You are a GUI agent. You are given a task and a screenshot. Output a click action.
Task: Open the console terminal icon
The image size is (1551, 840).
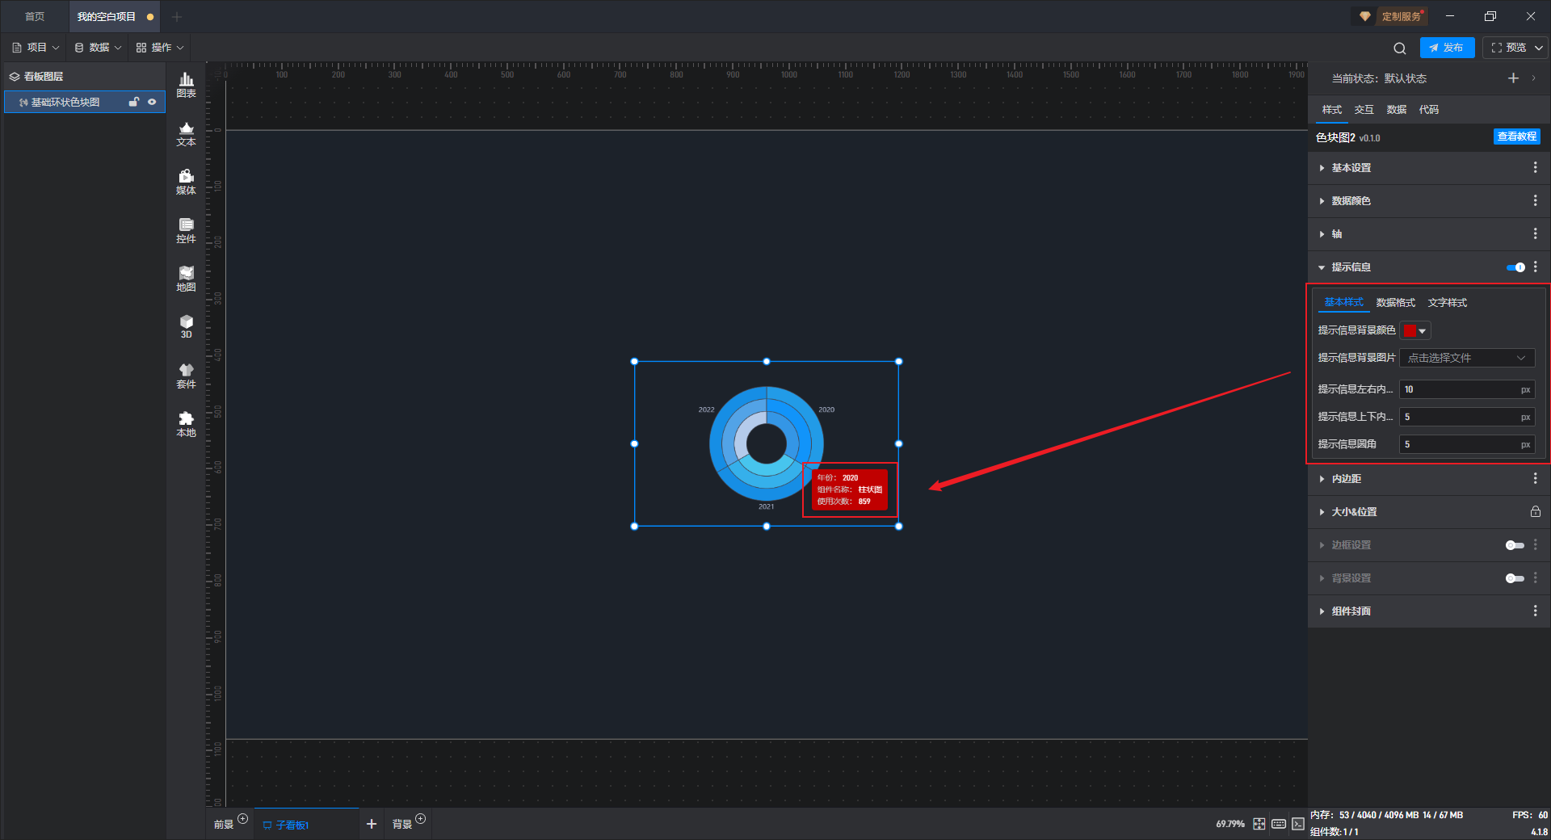tap(1298, 824)
